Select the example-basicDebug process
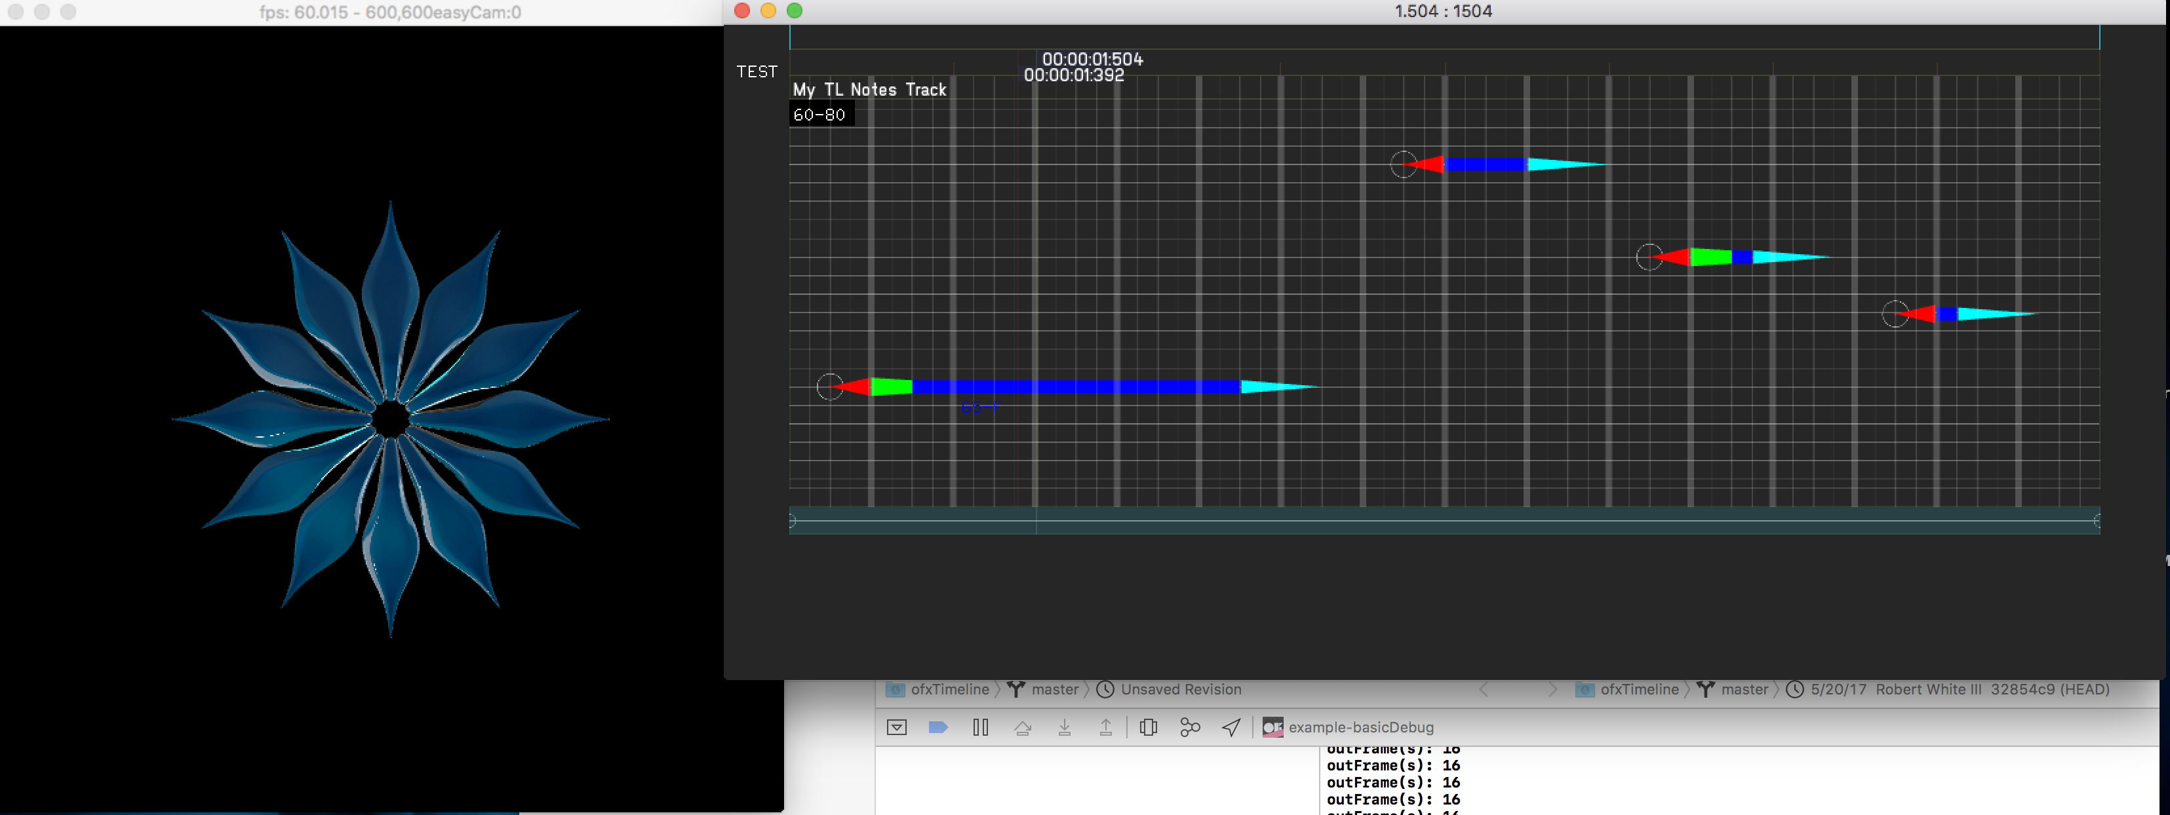Image resolution: width=2170 pixels, height=815 pixels. (1359, 727)
